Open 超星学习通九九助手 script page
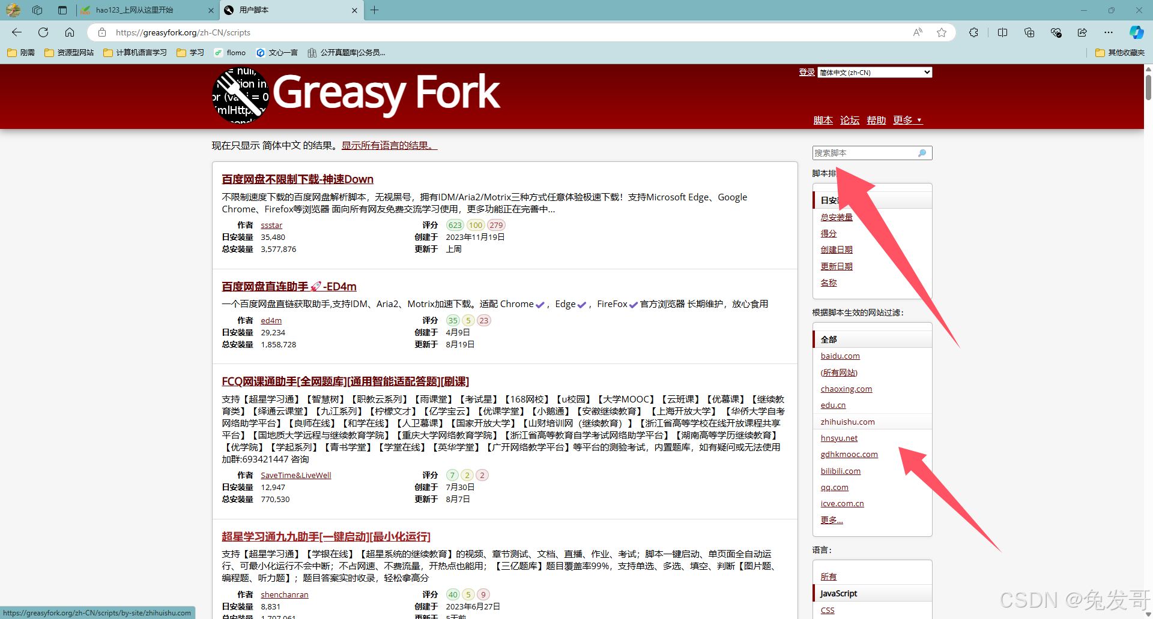 tap(326, 537)
